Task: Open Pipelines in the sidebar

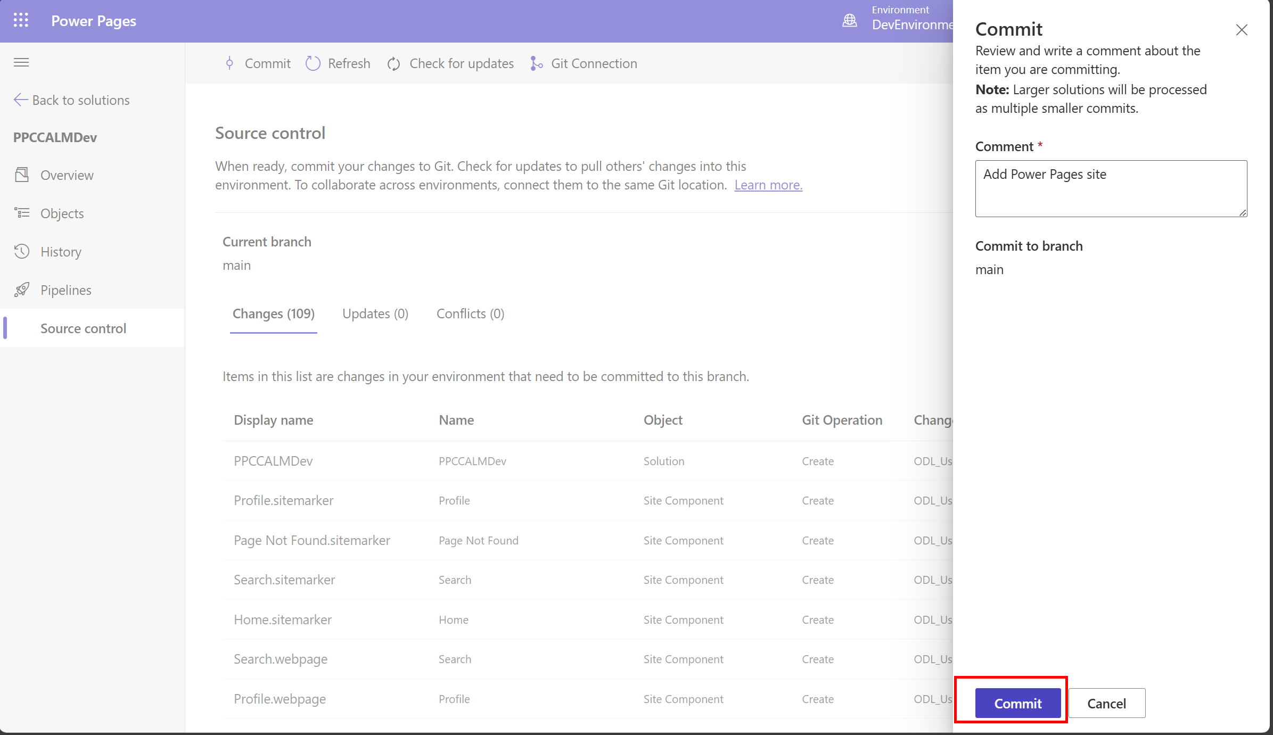Action: [x=65, y=290]
